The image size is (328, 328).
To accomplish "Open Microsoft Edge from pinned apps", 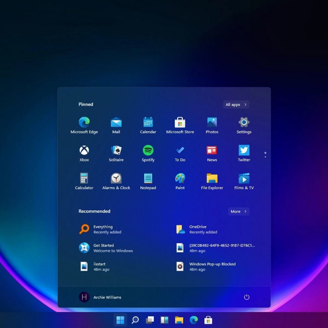I will tap(84, 125).
